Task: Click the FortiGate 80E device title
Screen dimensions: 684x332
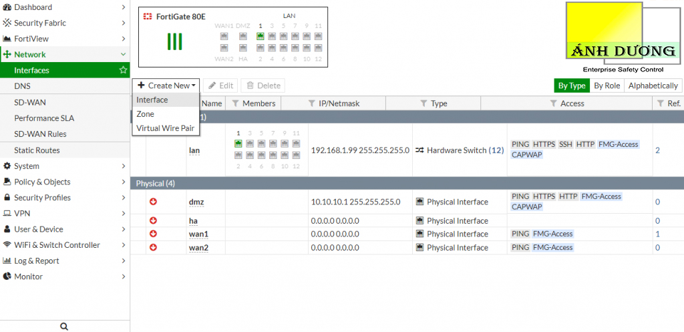Action: pyautogui.click(x=180, y=17)
